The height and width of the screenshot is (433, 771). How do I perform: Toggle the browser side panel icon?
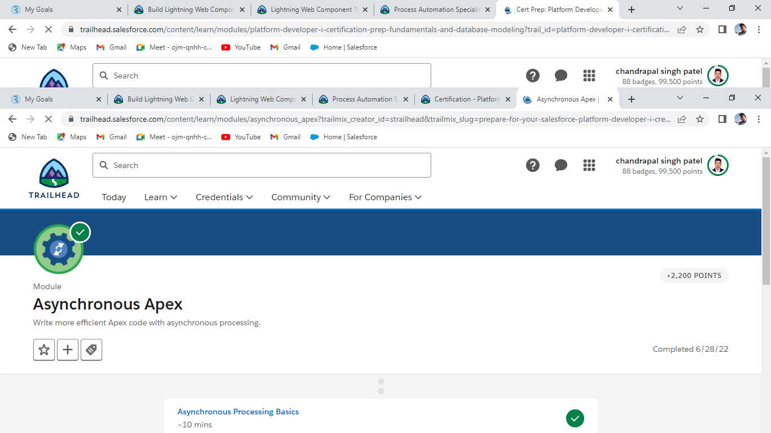click(722, 119)
